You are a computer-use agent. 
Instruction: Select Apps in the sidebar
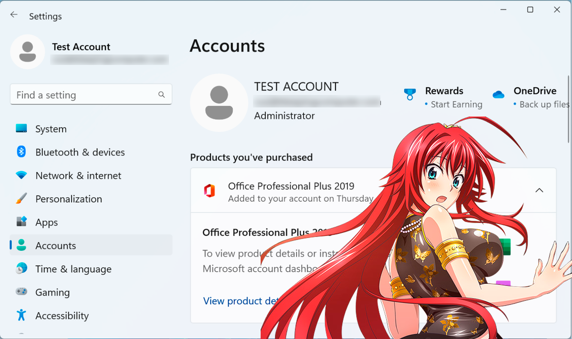tap(91, 222)
